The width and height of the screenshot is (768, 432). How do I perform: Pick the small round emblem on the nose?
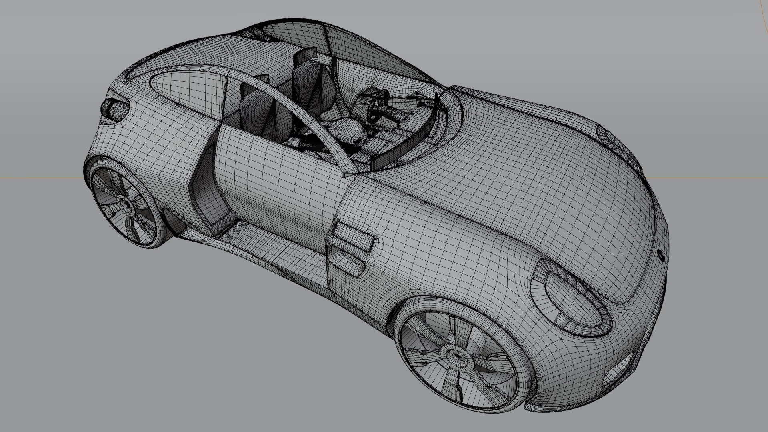660,256
